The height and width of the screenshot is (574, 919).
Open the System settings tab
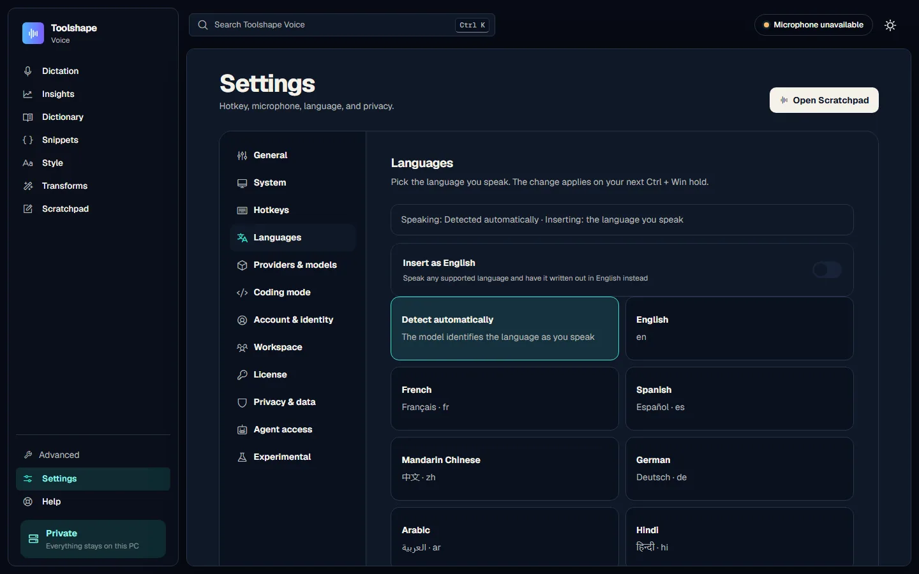coord(292,182)
